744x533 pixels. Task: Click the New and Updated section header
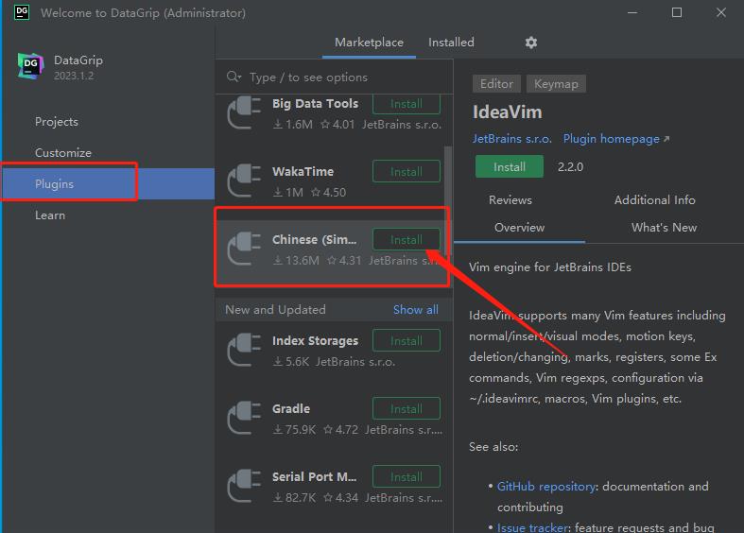[x=275, y=310]
